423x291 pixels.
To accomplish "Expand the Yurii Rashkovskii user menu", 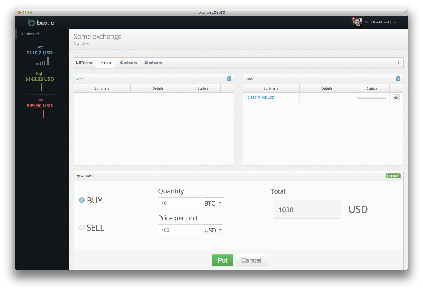I will pos(380,22).
